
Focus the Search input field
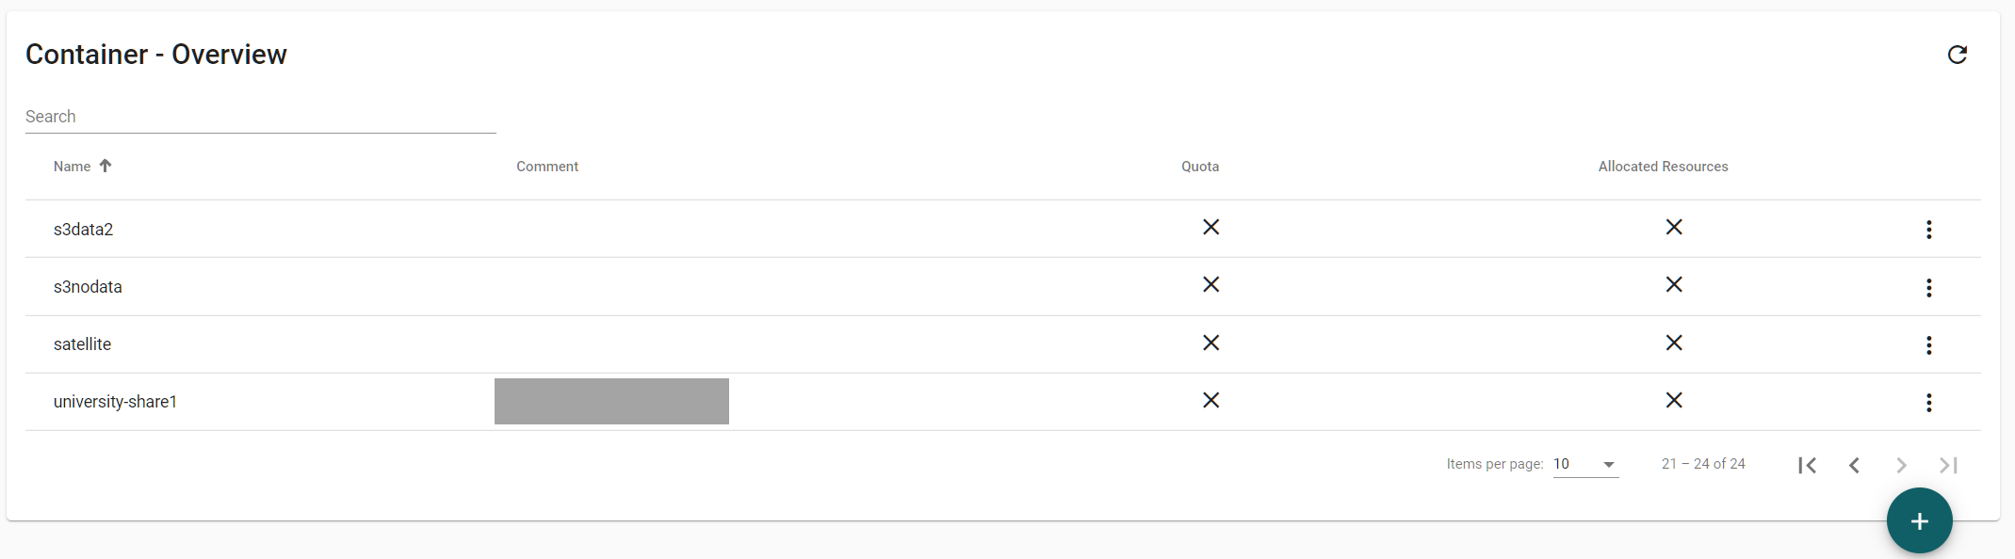click(x=260, y=117)
